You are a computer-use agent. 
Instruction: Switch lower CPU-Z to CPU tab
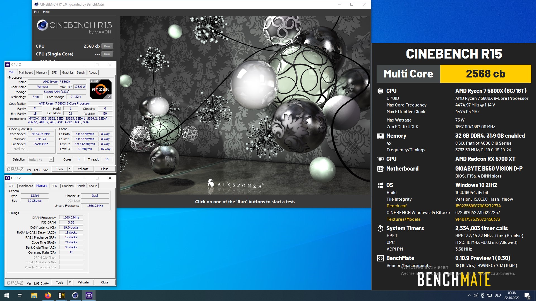[11, 186]
